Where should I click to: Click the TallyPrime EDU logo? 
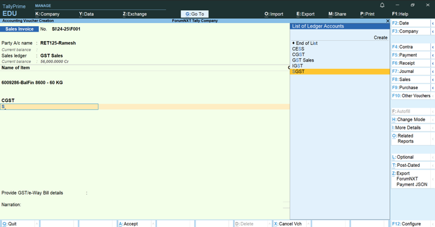[14, 10]
